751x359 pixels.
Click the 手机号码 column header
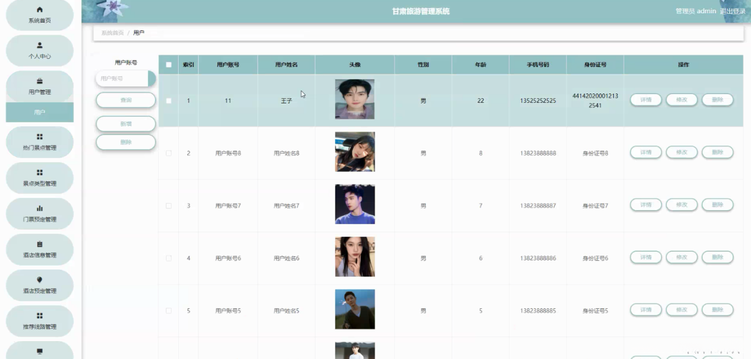tap(538, 65)
